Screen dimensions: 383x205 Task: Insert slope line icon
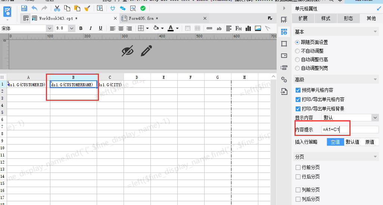[268, 28]
